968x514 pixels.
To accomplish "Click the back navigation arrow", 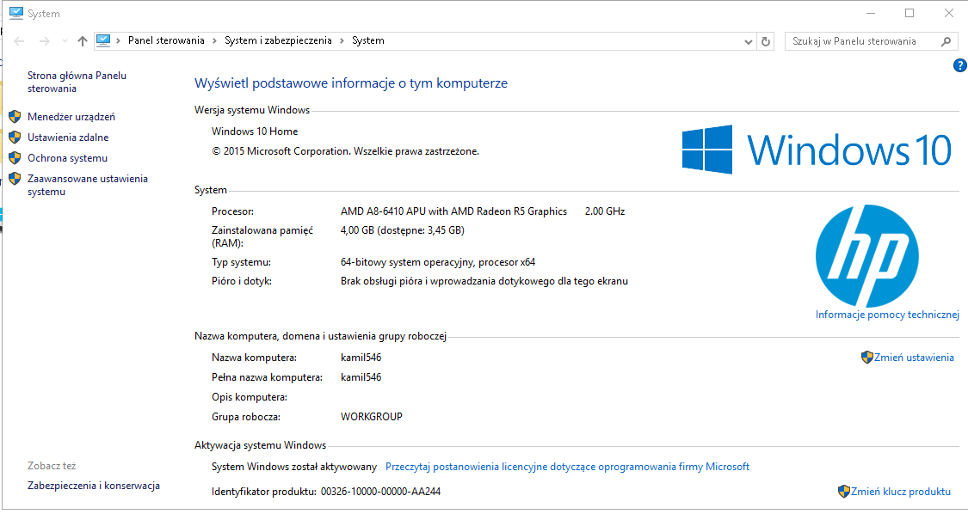I will (19, 41).
